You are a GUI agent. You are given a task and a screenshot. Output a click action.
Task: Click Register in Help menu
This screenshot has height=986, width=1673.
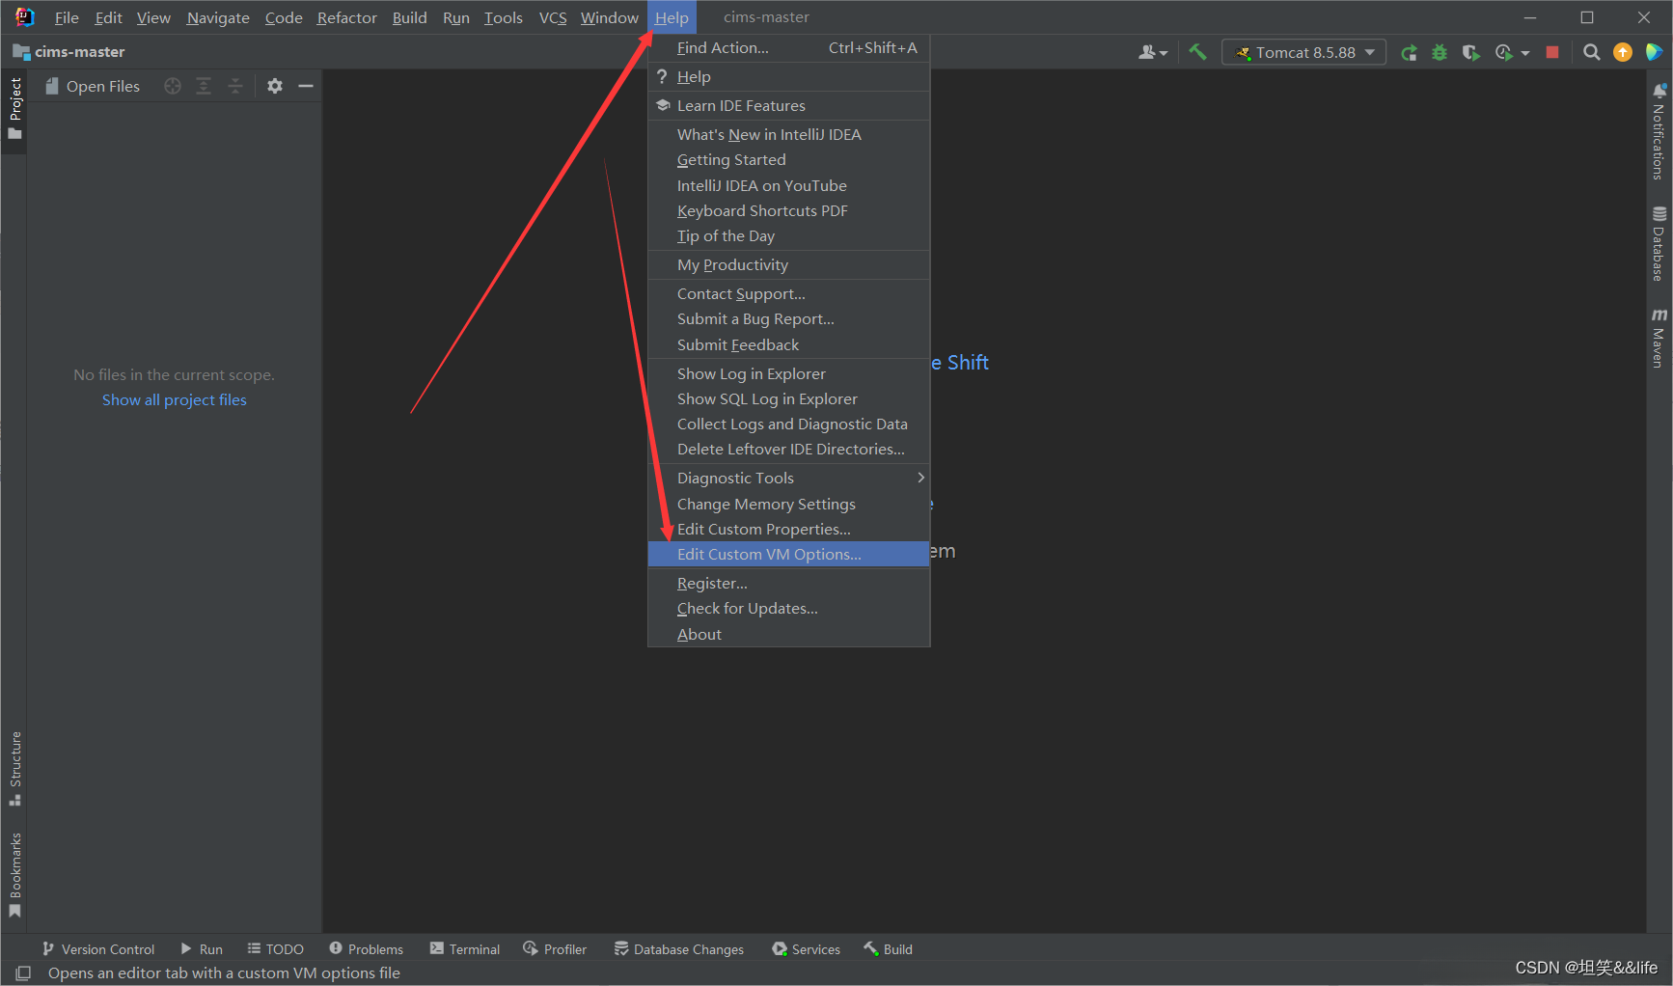tap(789, 583)
